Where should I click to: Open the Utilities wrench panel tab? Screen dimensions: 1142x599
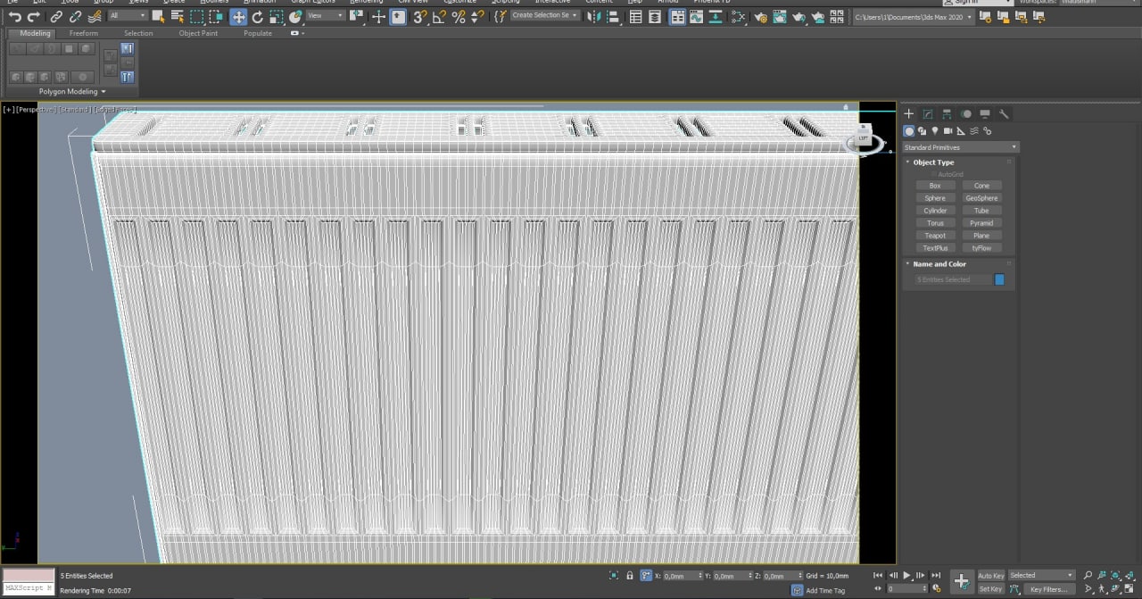point(1004,113)
